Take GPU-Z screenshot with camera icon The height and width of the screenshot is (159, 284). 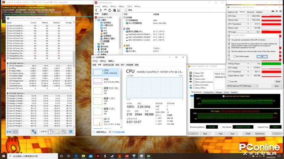[x=273, y=11]
